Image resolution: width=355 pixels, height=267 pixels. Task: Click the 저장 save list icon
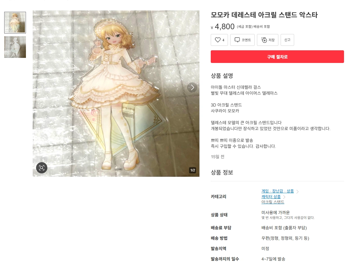[264, 40]
